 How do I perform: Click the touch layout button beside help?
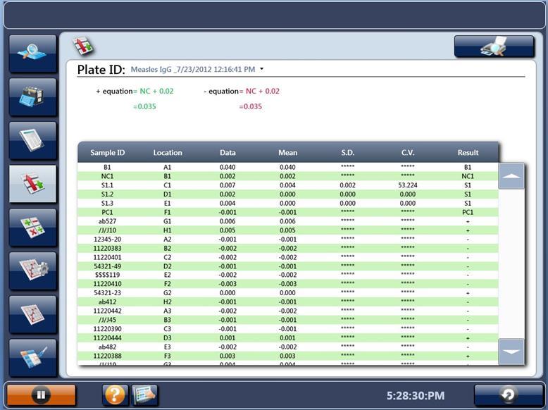(x=144, y=395)
